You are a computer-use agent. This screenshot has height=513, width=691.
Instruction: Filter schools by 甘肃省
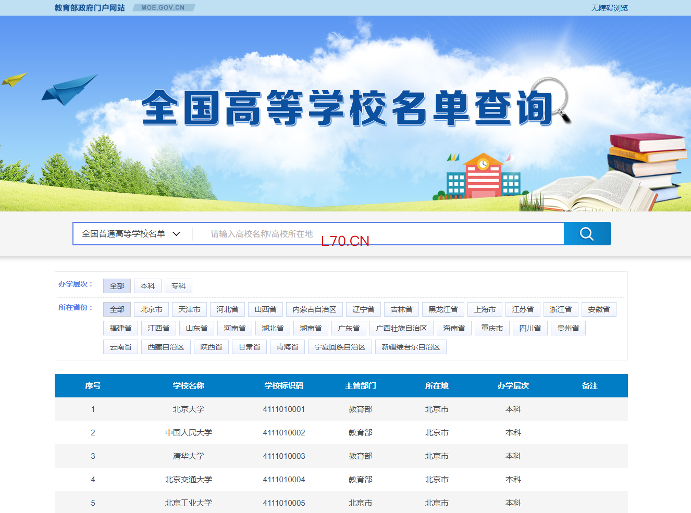[x=249, y=347]
